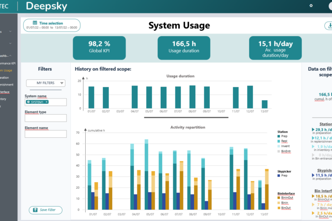332x221 pixels.
Task: Click the 08/07 bar in Usage duration chart
Action: click(x=192, y=97)
